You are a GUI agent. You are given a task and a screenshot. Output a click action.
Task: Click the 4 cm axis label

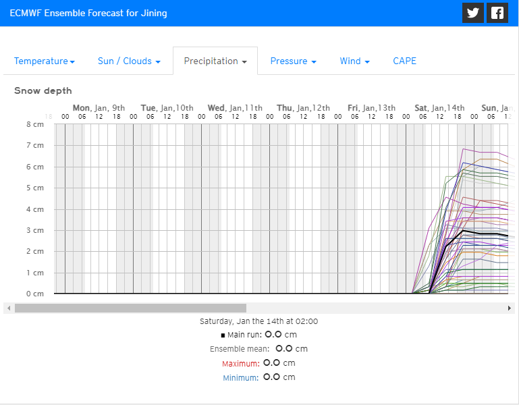click(35, 209)
